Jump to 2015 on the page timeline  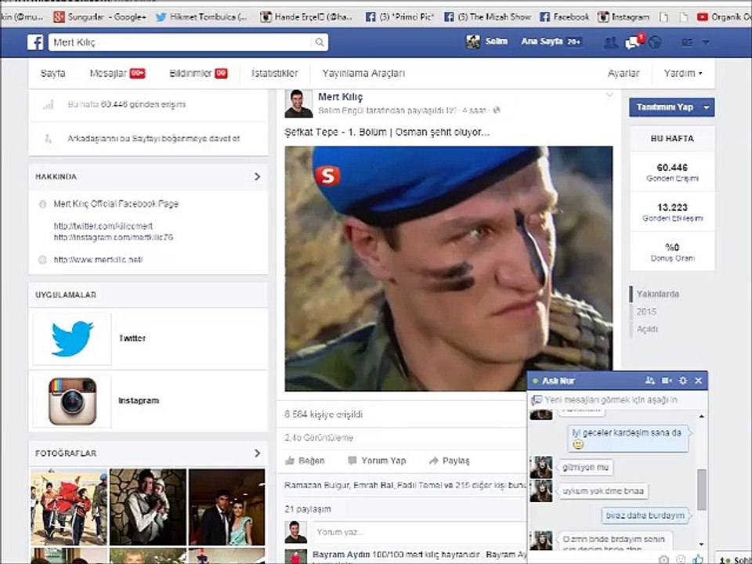pyautogui.click(x=646, y=312)
